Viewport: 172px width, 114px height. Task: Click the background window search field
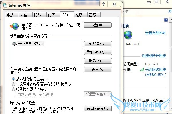pos(147,11)
